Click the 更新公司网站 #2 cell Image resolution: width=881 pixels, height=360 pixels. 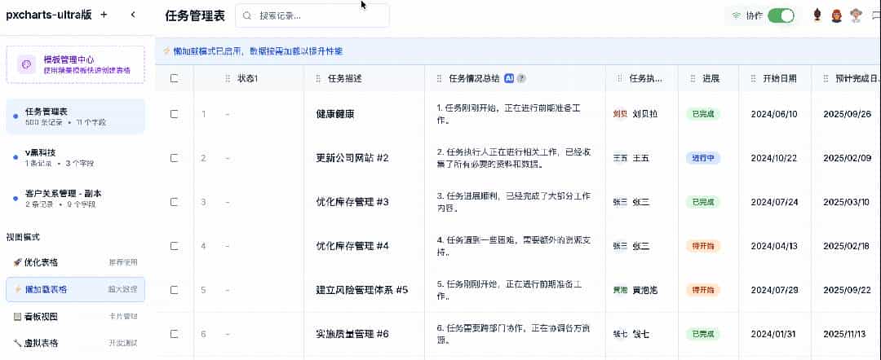tap(364, 158)
